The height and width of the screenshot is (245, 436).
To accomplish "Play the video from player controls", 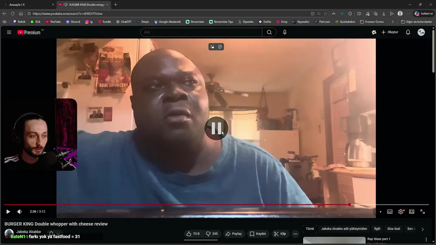I will [x=8, y=212].
